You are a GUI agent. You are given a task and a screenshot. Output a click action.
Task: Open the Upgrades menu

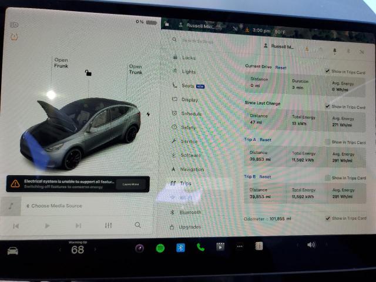[186, 227]
